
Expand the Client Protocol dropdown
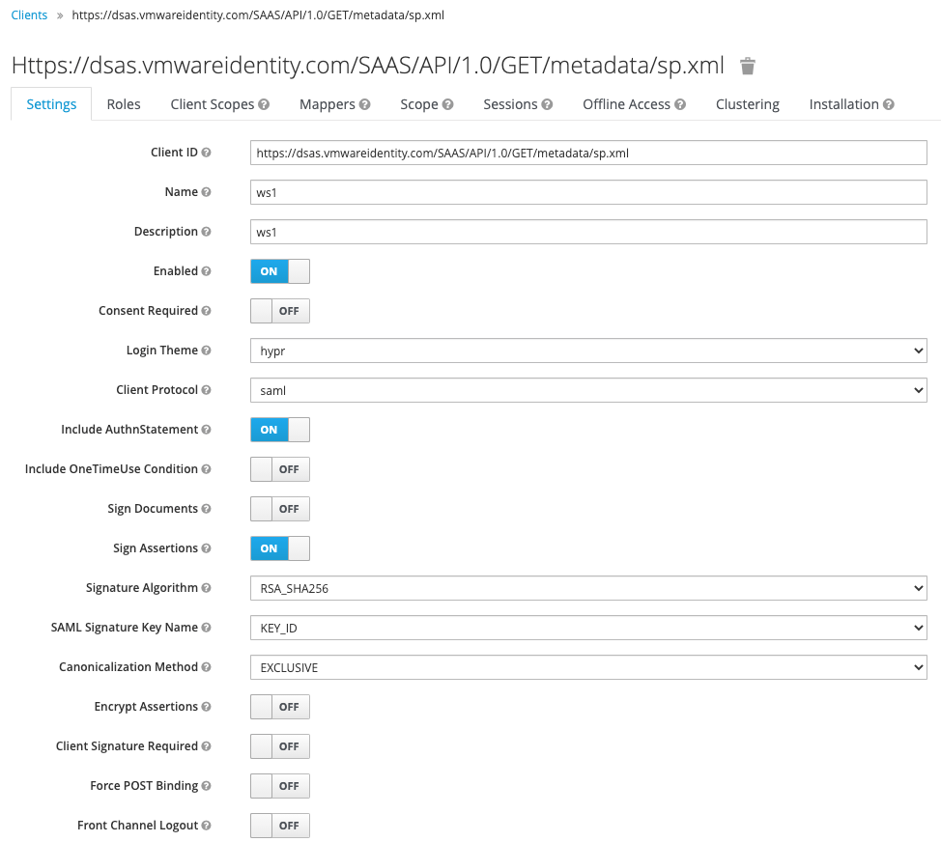point(587,390)
